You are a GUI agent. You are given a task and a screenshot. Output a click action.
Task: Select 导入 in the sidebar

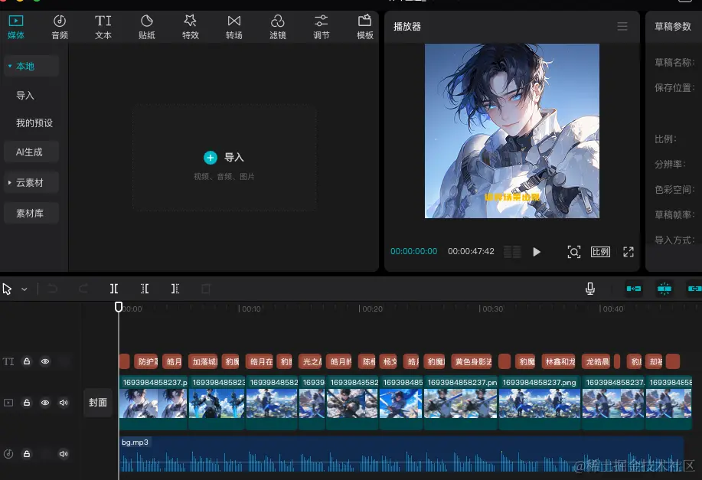point(25,96)
